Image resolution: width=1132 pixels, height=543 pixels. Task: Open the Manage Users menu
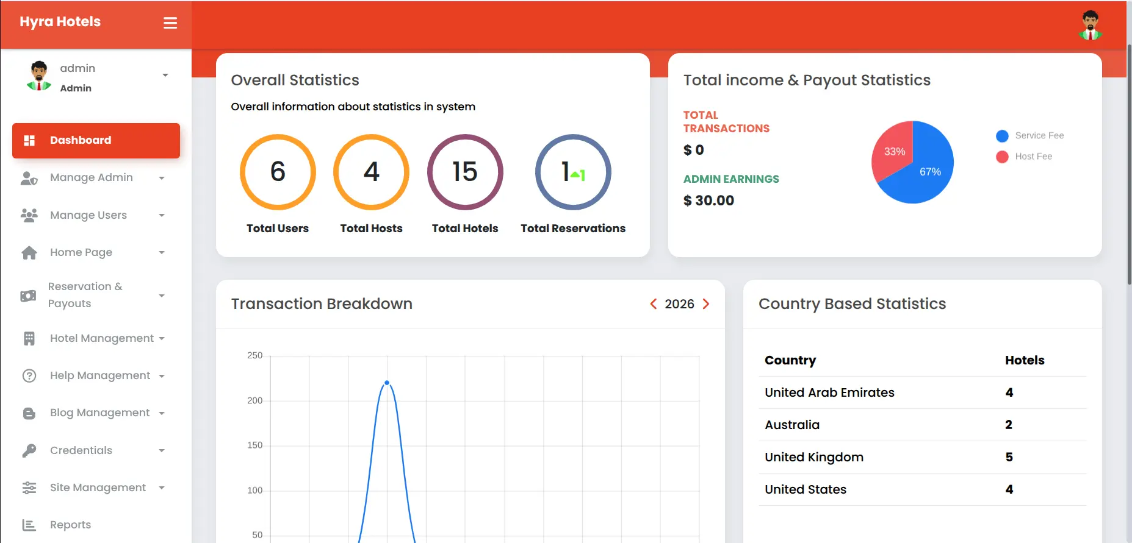tap(96, 215)
